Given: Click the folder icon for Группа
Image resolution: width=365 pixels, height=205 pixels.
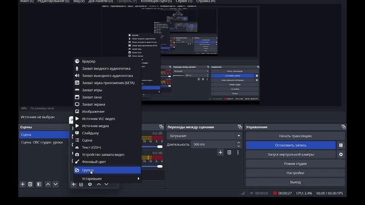Looking at the screenshot, I should [x=77, y=170].
